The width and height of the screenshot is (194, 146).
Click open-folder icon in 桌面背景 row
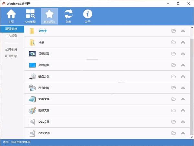point(174,65)
